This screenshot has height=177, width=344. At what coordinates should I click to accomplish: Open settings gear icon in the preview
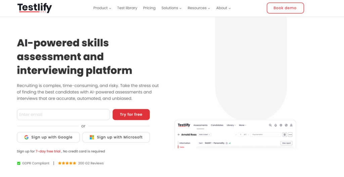(281, 125)
